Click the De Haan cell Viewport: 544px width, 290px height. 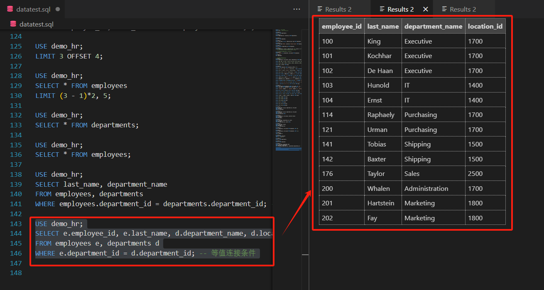[x=383, y=71]
